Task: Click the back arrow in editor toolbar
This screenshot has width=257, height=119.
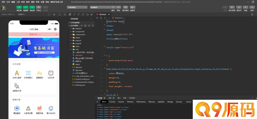Action: 105,18
